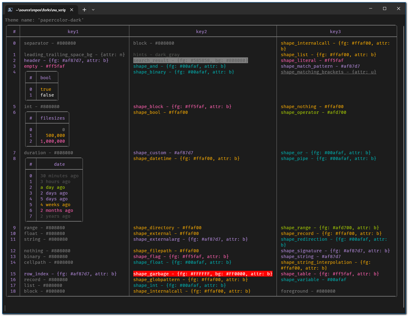This screenshot has height=316, width=408.
Task: Click the 'bool' nested table header
Action: coord(46,78)
